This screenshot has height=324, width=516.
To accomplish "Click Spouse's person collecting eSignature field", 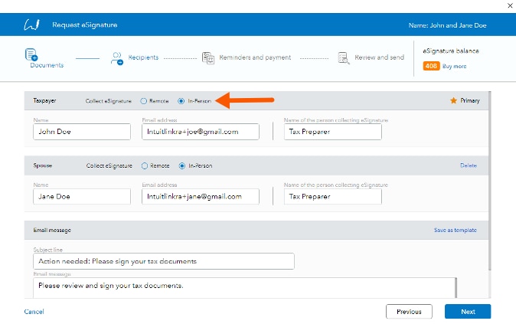I will (x=333, y=197).
